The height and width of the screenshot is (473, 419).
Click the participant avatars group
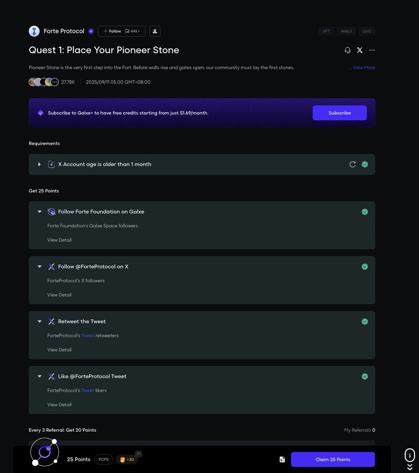pyautogui.click(x=44, y=82)
